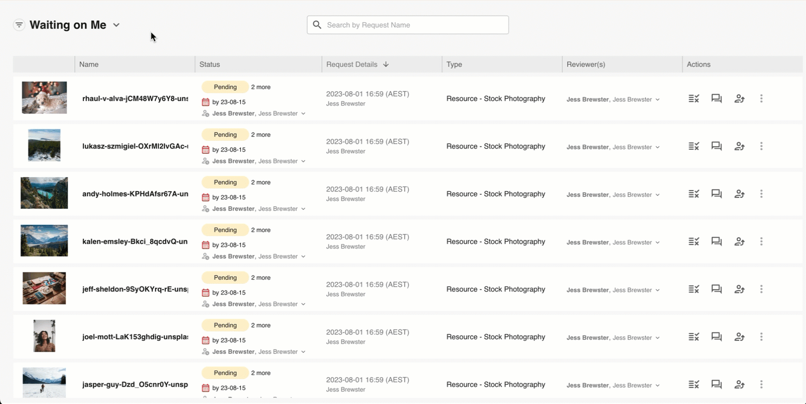Viewport: 806px width, 404px height.
Task: Click the review checklist icon for jasper-guy row
Action: [694, 384]
